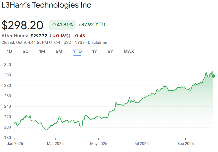This screenshot has height=152, width=218.
Task: Switch chart to the 6M range
Action: [x=59, y=51]
